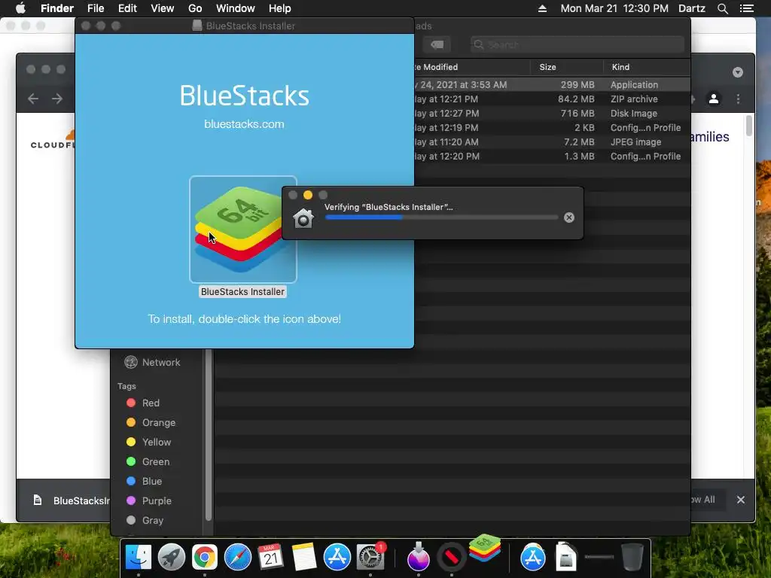Open the black circle red slash Dock app
The height and width of the screenshot is (578, 771).
coord(452,557)
